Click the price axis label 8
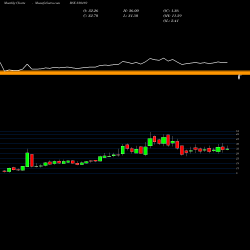Viewport: 250px width, 250px height. tap(237, 173)
